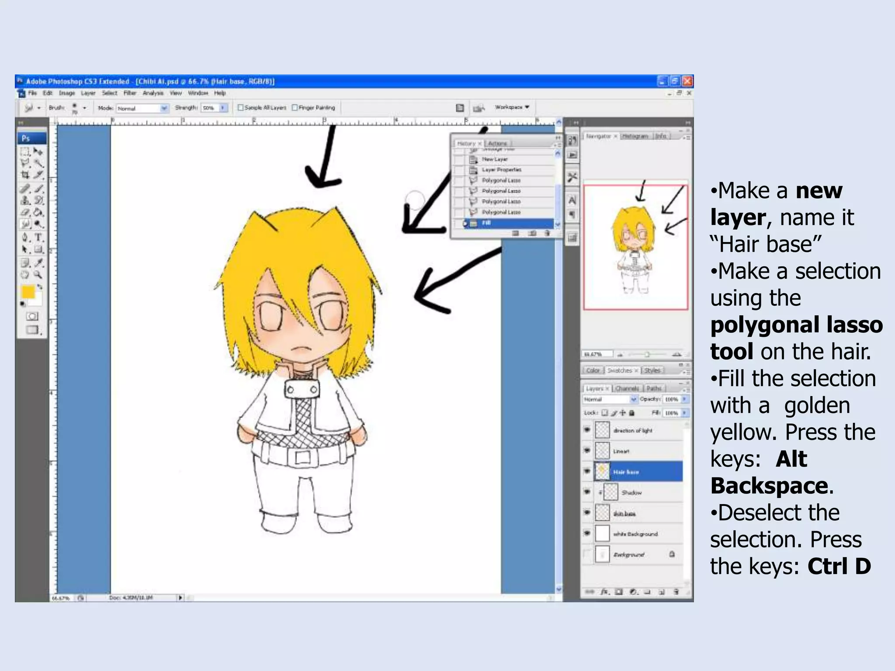The width and height of the screenshot is (895, 671).
Task: Add layer mask icon in Layers panel
Action: [x=618, y=592]
